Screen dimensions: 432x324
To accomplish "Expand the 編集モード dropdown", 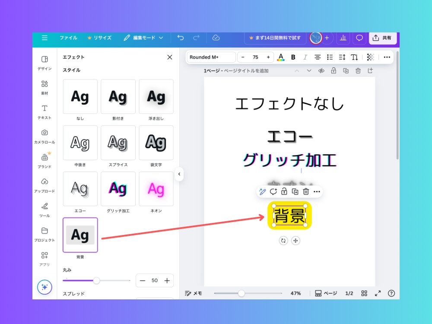I will coord(143,38).
